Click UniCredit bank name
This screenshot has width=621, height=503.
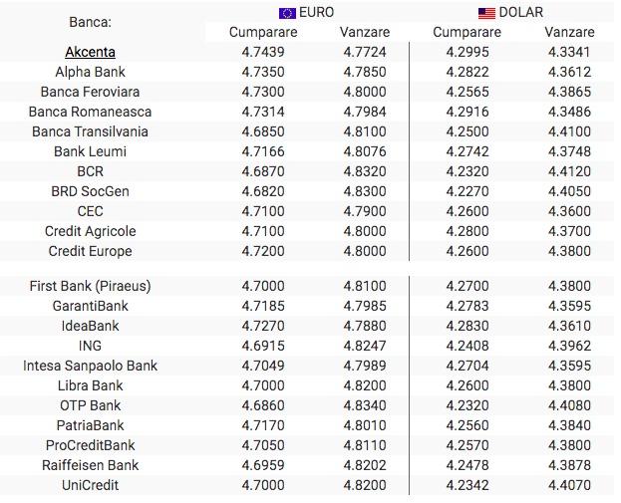[90, 485]
